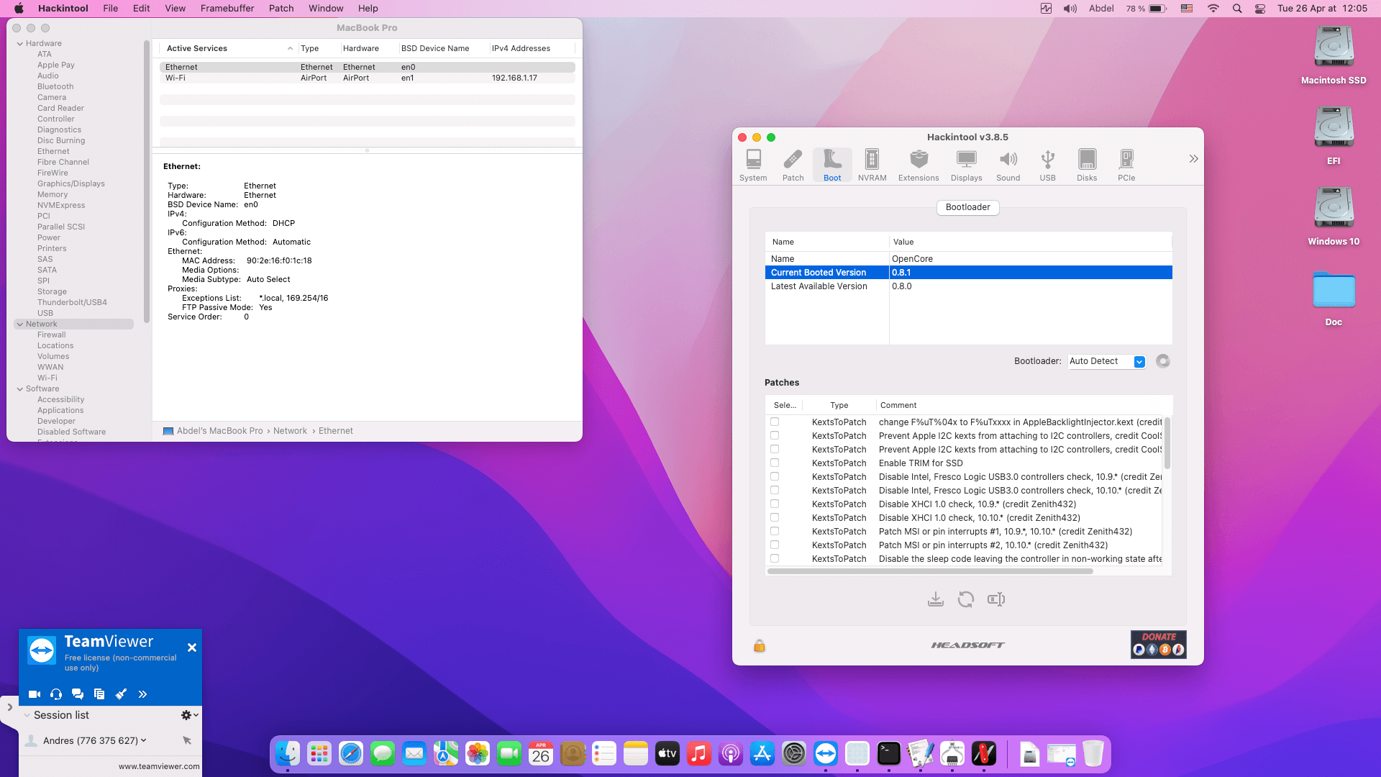1381x777 pixels.
Task: Open the File menu
Action: click(111, 9)
